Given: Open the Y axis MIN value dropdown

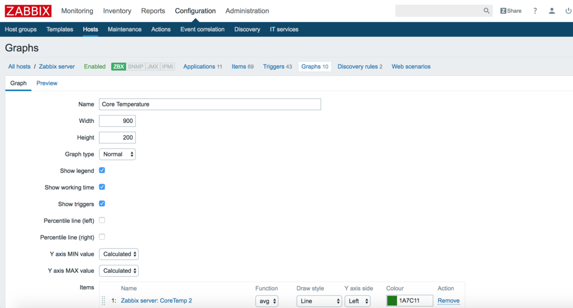Looking at the screenshot, I should pyautogui.click(x=119, y=254).
